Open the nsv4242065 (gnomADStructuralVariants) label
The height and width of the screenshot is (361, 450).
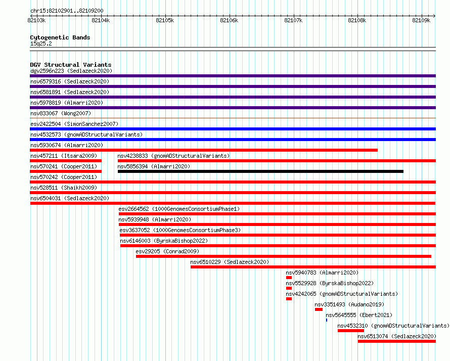tap(342, 294)
